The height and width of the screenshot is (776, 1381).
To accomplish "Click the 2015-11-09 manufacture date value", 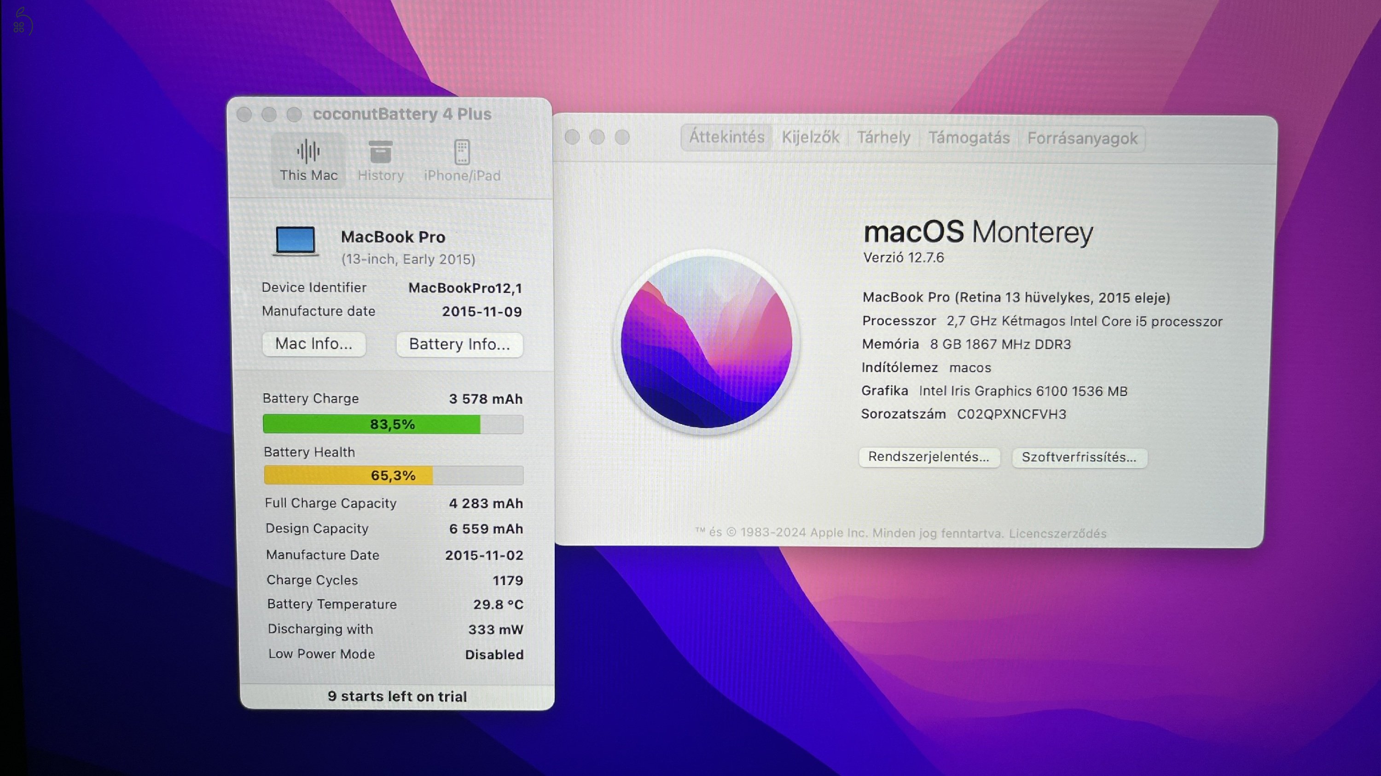I will click(x=482, y=312).
